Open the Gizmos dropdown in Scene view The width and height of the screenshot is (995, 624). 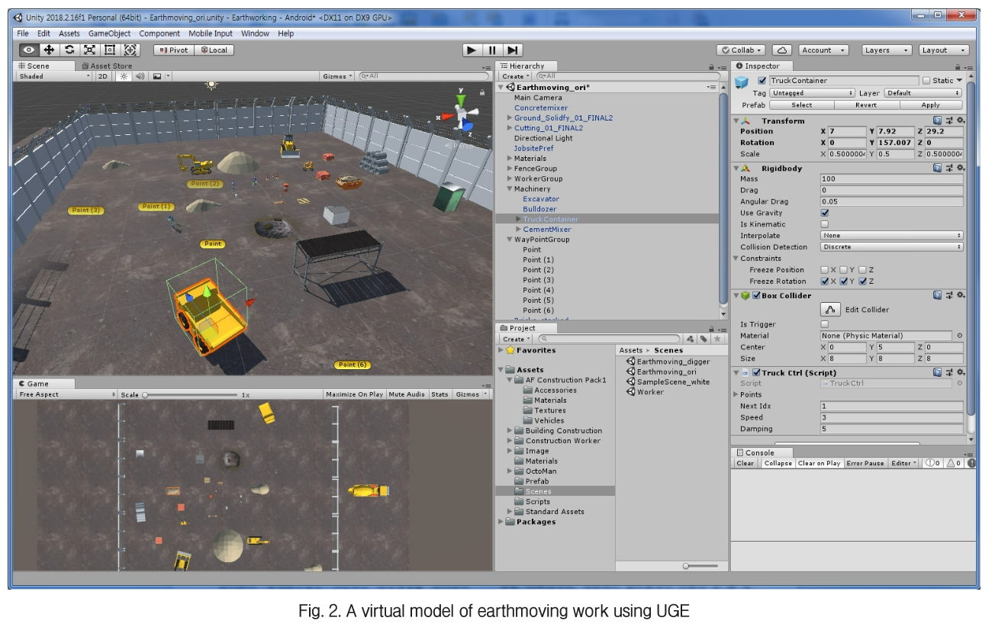tap(337, 76)
